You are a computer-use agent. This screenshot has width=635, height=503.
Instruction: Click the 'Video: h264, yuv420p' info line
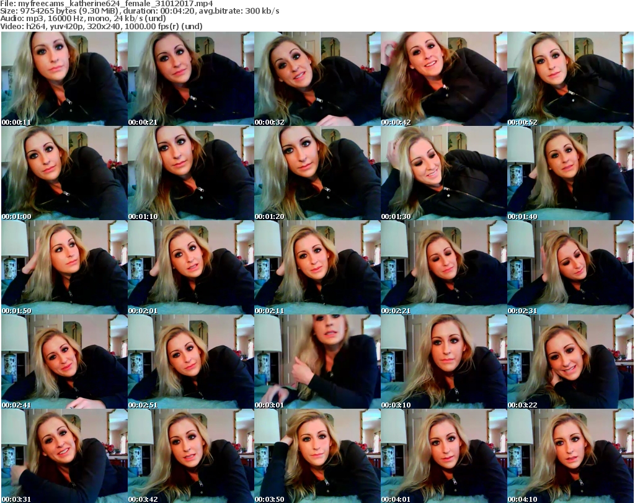point(101,26)
